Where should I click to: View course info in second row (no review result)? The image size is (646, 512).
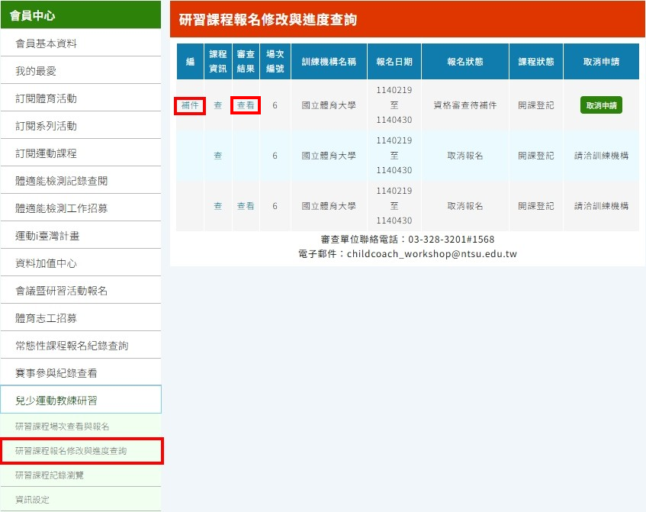[218, 156]
